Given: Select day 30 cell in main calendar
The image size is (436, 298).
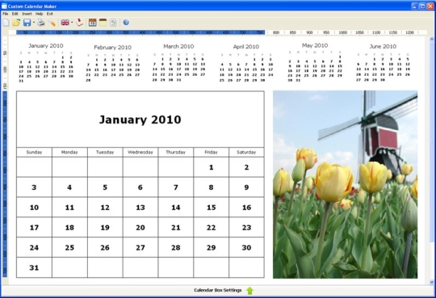Looking at the screenshot, I should (x=246, y=247).
